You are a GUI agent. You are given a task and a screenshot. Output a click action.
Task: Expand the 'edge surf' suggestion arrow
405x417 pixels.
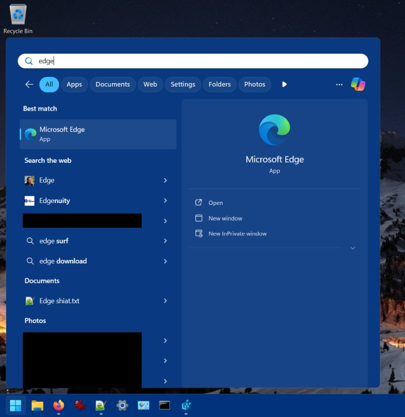click(165, 241)
